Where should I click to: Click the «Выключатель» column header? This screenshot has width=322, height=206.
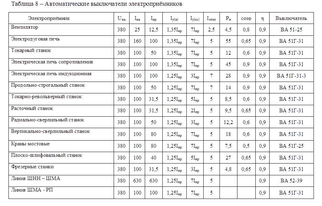click(291, 18)
